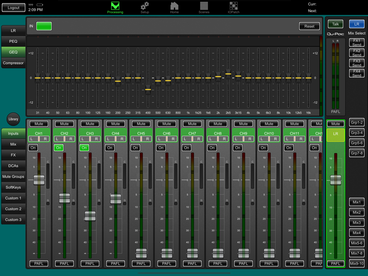Open the DCAs view
This screenshot has height=276, width=368.
click(x=13, y=166)
